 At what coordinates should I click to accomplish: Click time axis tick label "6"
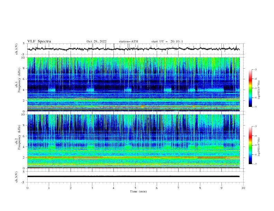click(x=157, y=188)
